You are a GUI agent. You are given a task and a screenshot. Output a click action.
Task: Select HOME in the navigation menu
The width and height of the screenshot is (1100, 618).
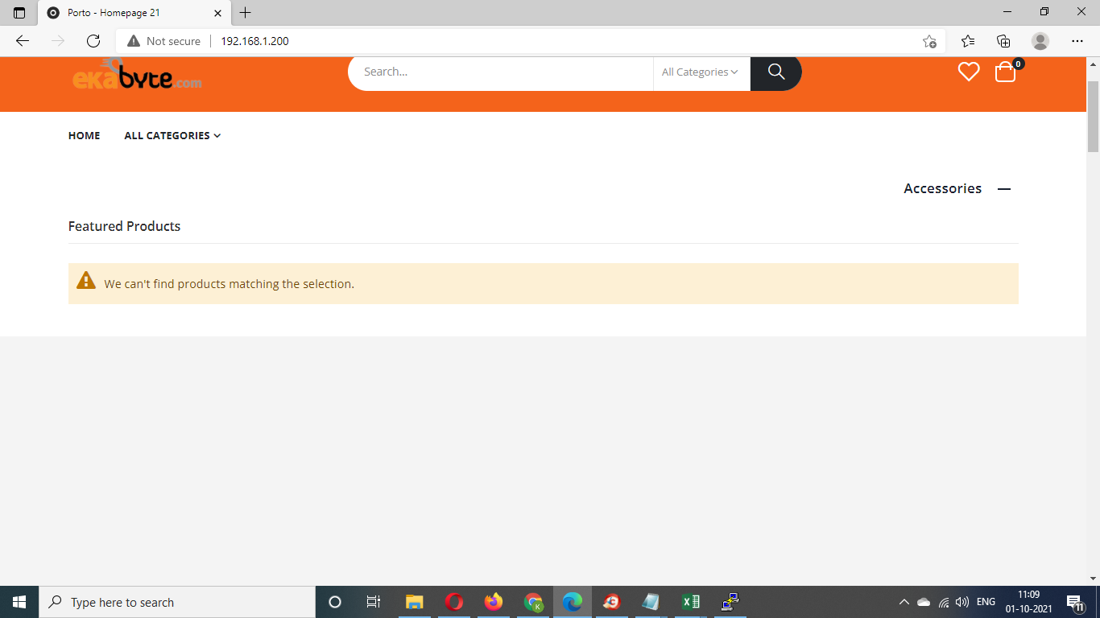click(x=84, y=135)
